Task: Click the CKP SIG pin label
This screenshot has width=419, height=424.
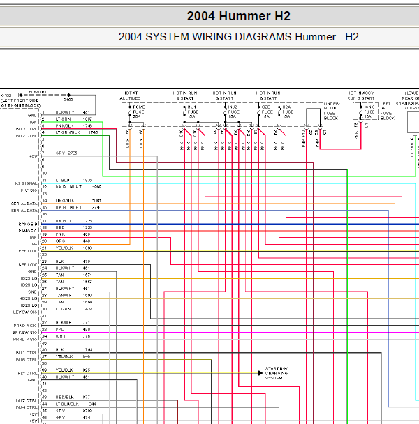Action: pyautogui.click(x=29, y=190)
